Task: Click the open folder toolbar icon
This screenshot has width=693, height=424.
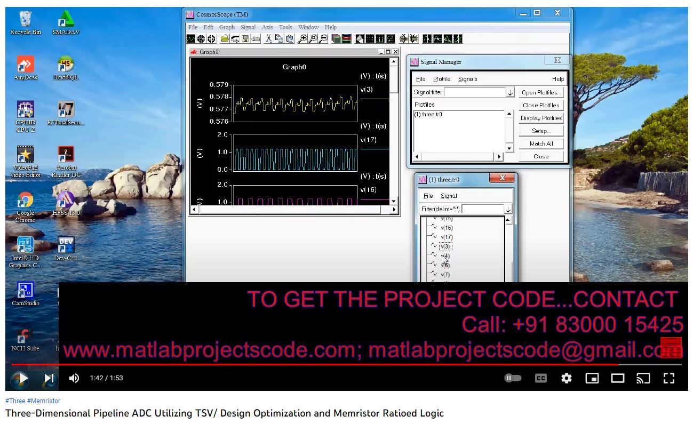Action: click(225, 38)
